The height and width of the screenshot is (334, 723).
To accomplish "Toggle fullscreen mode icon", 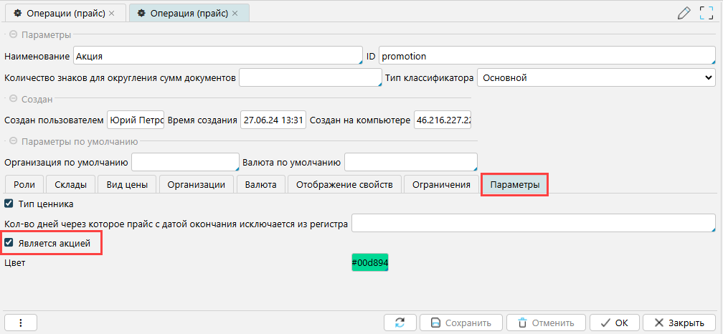I will tap(706, 13).
